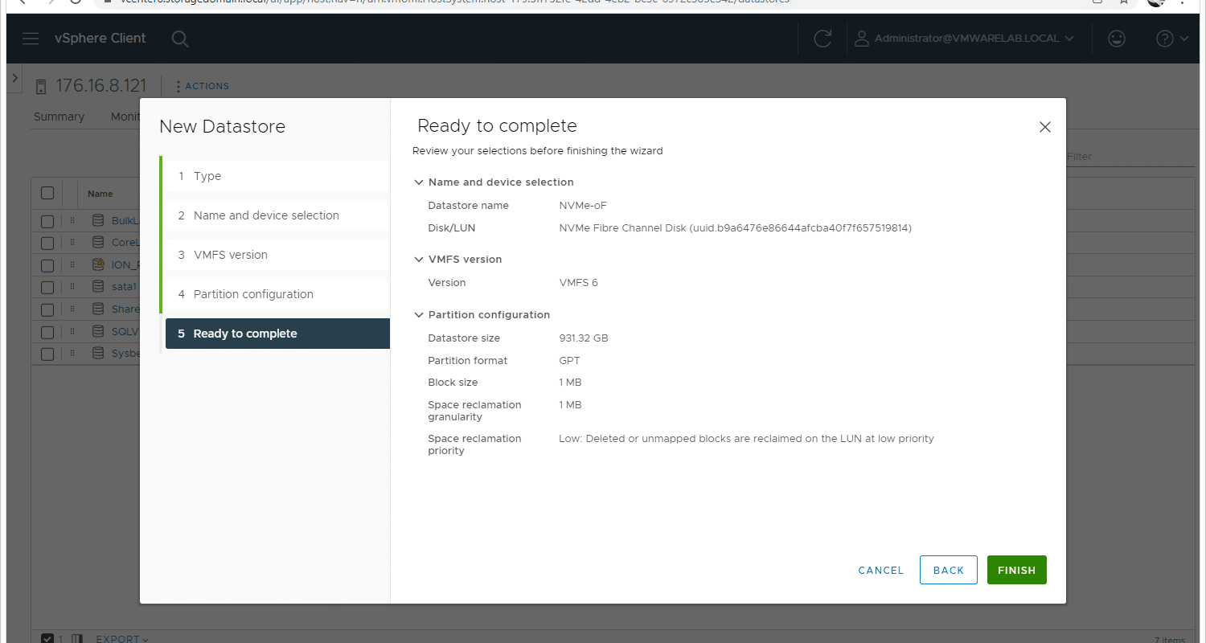Tick the checkbox for the CoreL row
This screenshot has height=643, width=1206.
pyautogui.click(x=47, y=243)
